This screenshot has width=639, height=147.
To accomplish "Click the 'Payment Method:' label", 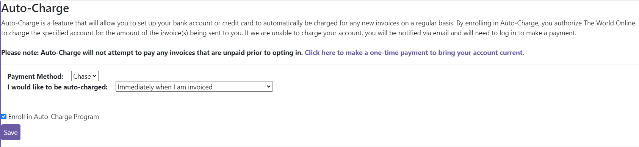I will pos(35,77).
